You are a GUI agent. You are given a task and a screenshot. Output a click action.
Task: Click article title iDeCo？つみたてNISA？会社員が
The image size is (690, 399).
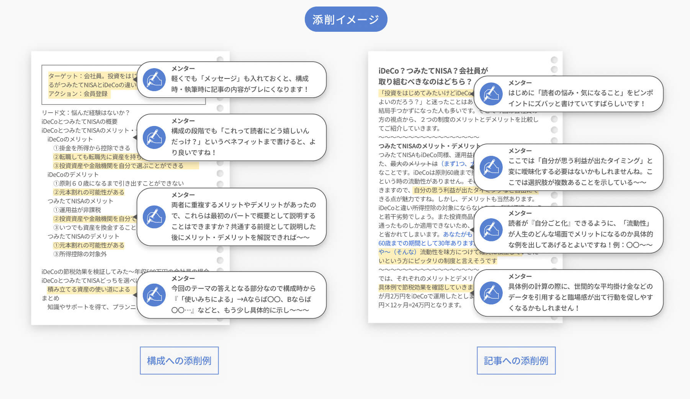433,71
